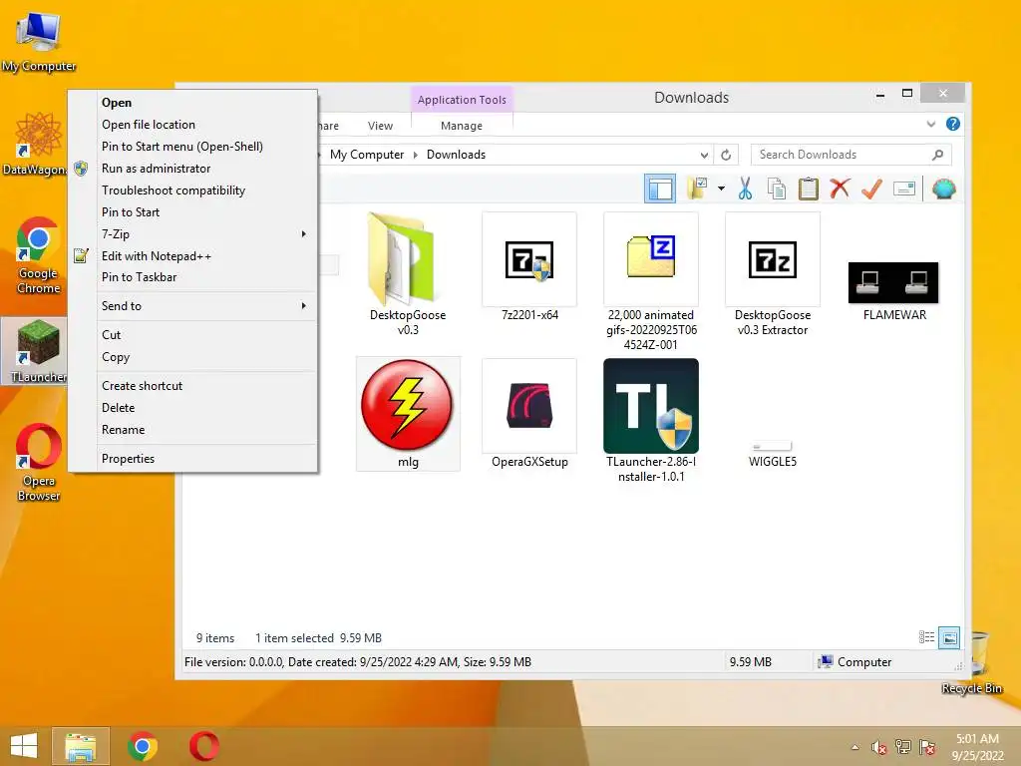Toggle the navigation pane toolbar button

click(x=660, y=189)
